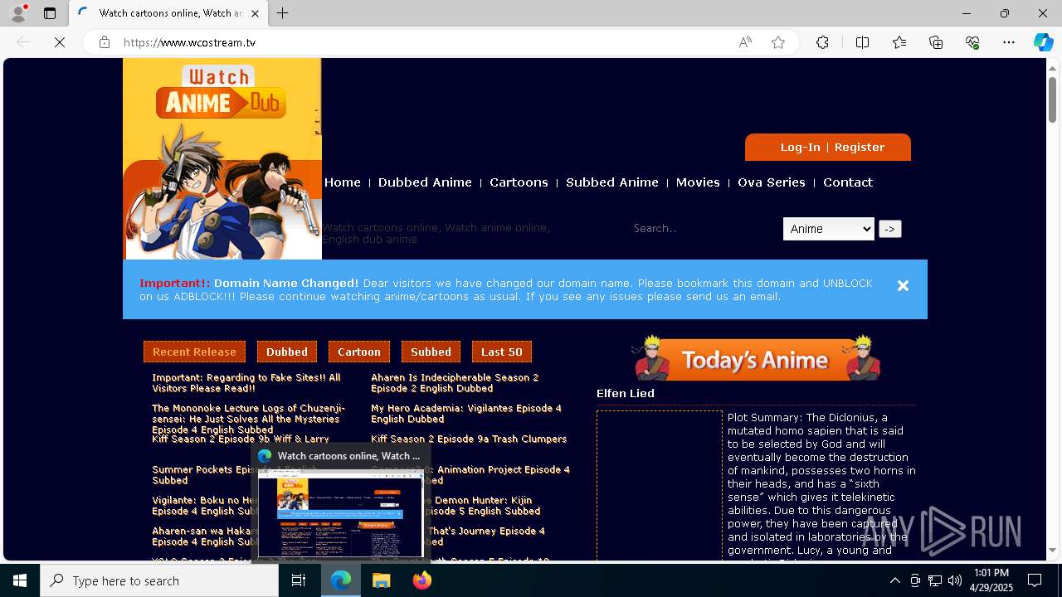This screenshot has width=1062, height=597.
Task: Close the Watch cartoons online tab
Action: click(255, 13)
